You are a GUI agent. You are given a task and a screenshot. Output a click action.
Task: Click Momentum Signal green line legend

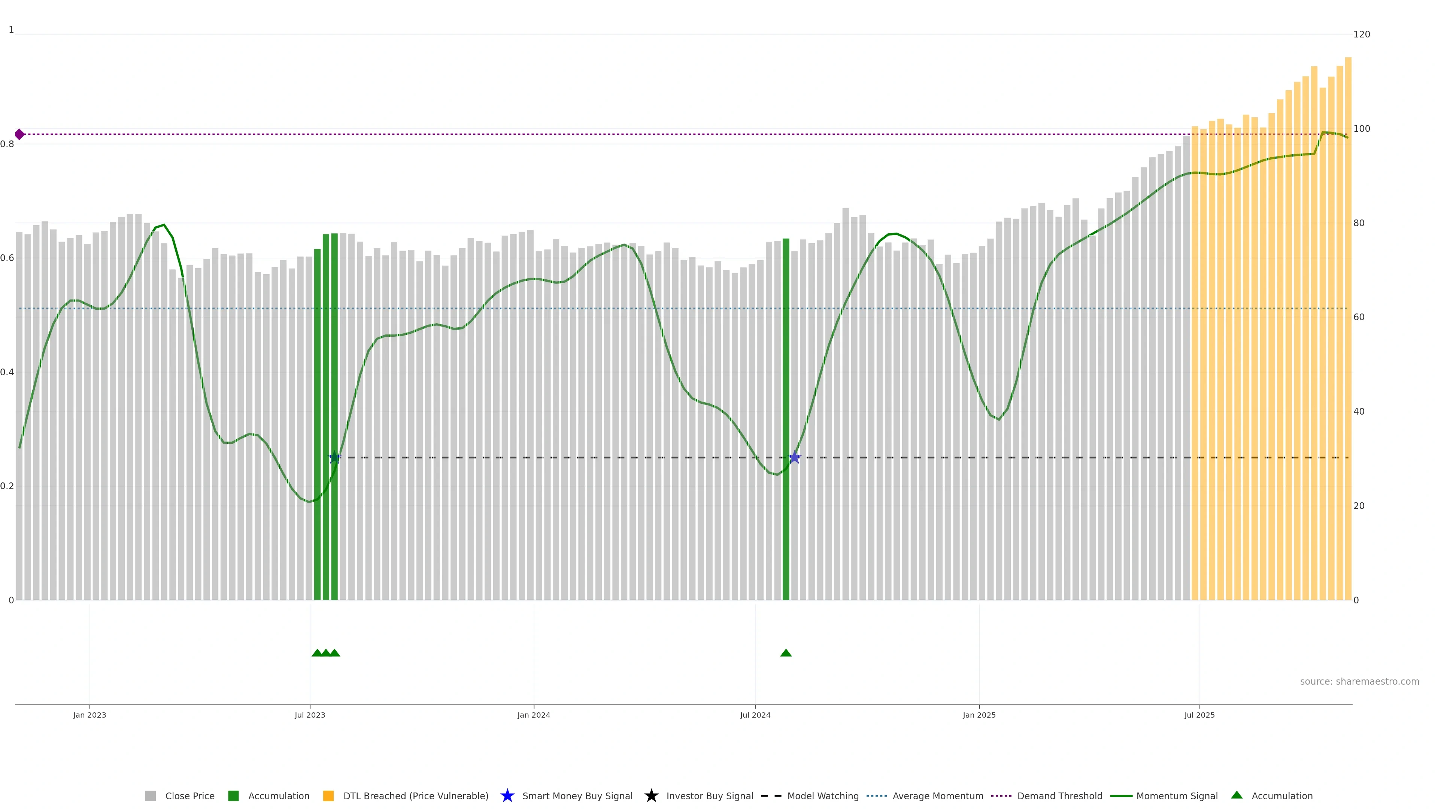point(1121,796)
